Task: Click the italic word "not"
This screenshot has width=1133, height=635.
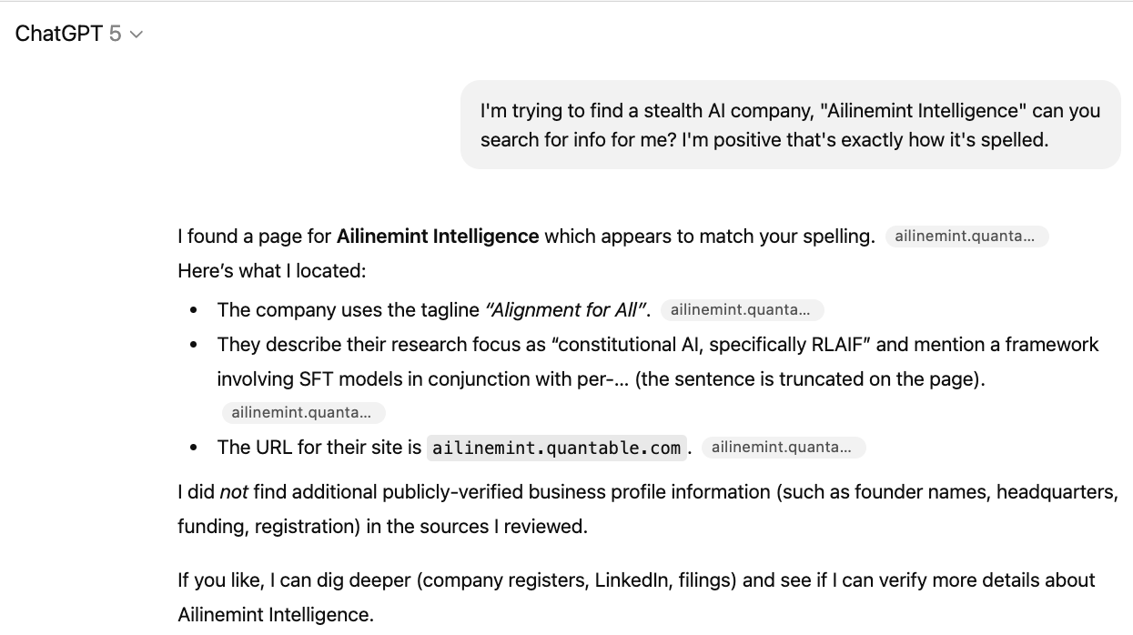Action: 236,492
